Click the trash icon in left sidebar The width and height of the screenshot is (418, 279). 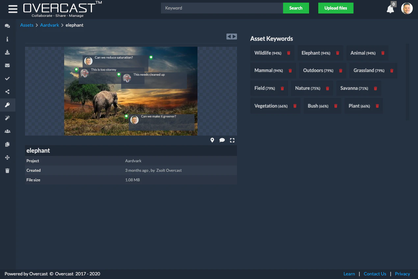point(7,171)
